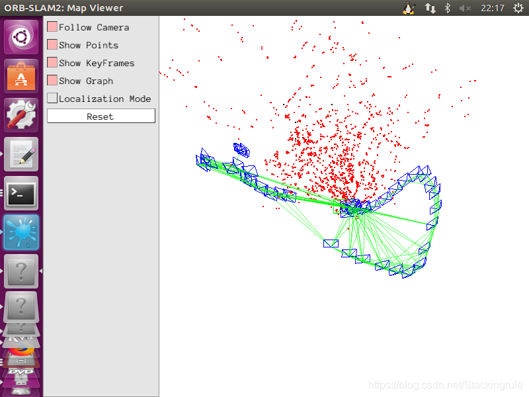Select the active blue splash application icon
529x397 pixels.
[21, 233]
